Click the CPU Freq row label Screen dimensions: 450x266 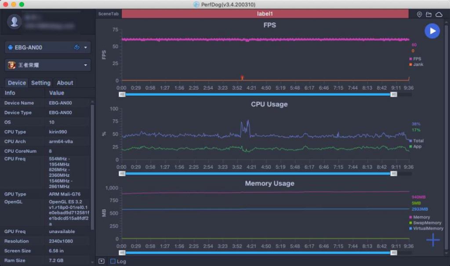15,159
